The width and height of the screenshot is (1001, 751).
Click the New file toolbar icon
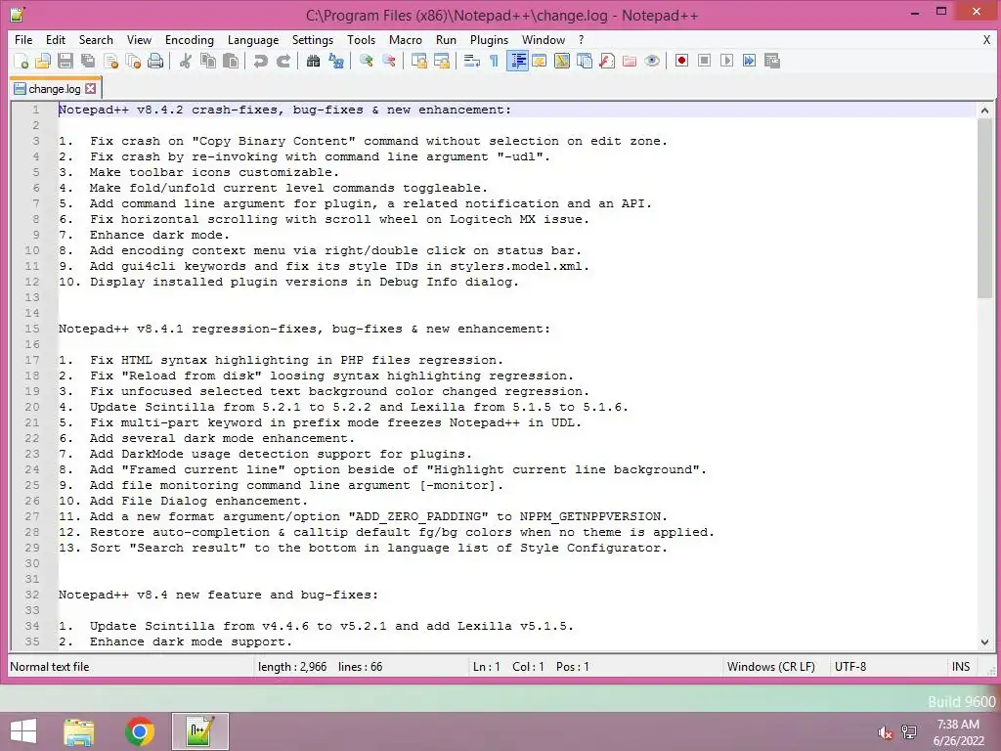tap(22, 62)
